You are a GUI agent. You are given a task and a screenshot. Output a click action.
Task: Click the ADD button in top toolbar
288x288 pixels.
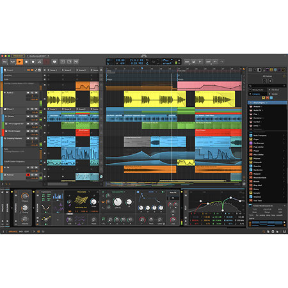[187, 61]
